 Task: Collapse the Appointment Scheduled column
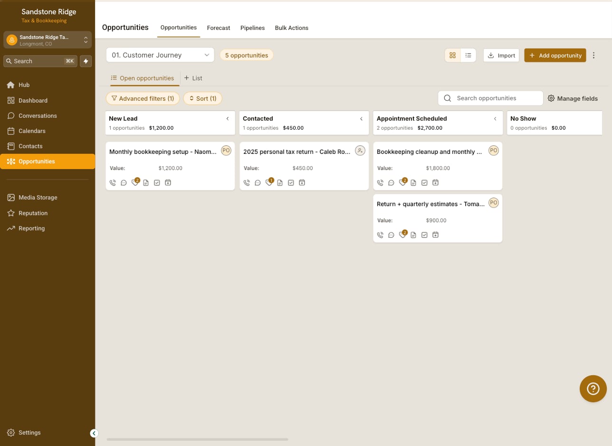coord(495,119)
